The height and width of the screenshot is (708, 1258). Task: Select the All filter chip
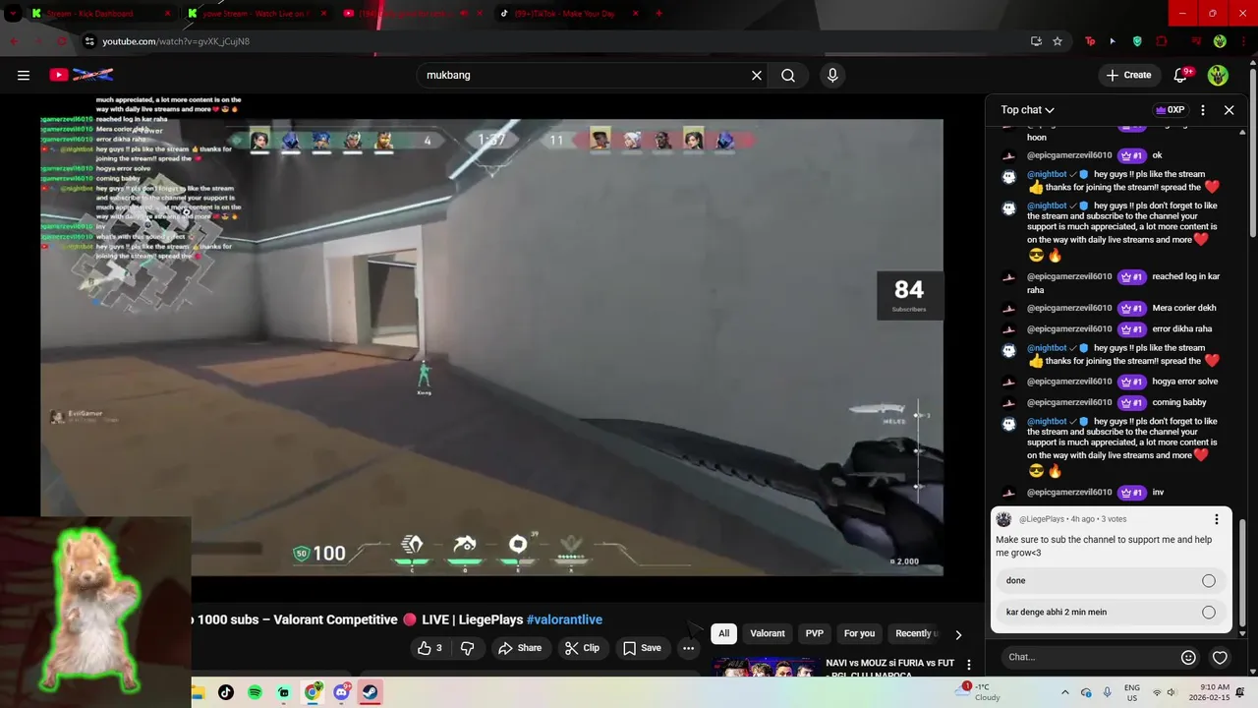point(724,633)
